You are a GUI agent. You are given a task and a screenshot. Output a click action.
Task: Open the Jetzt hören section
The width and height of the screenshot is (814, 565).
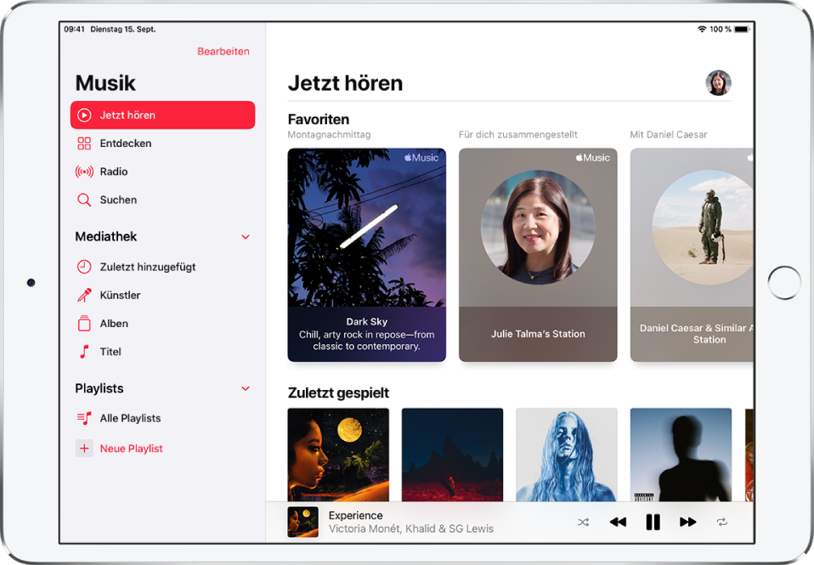[162, 115]
